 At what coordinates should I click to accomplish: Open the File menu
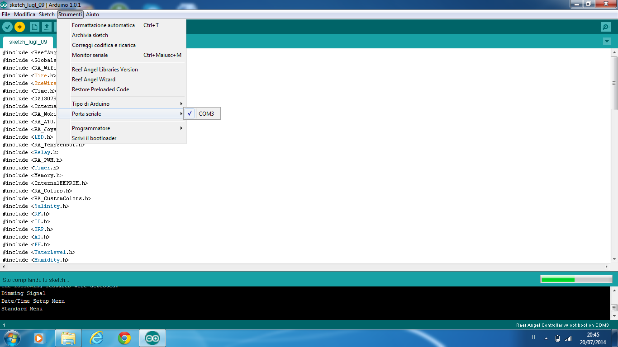(6, 14)
